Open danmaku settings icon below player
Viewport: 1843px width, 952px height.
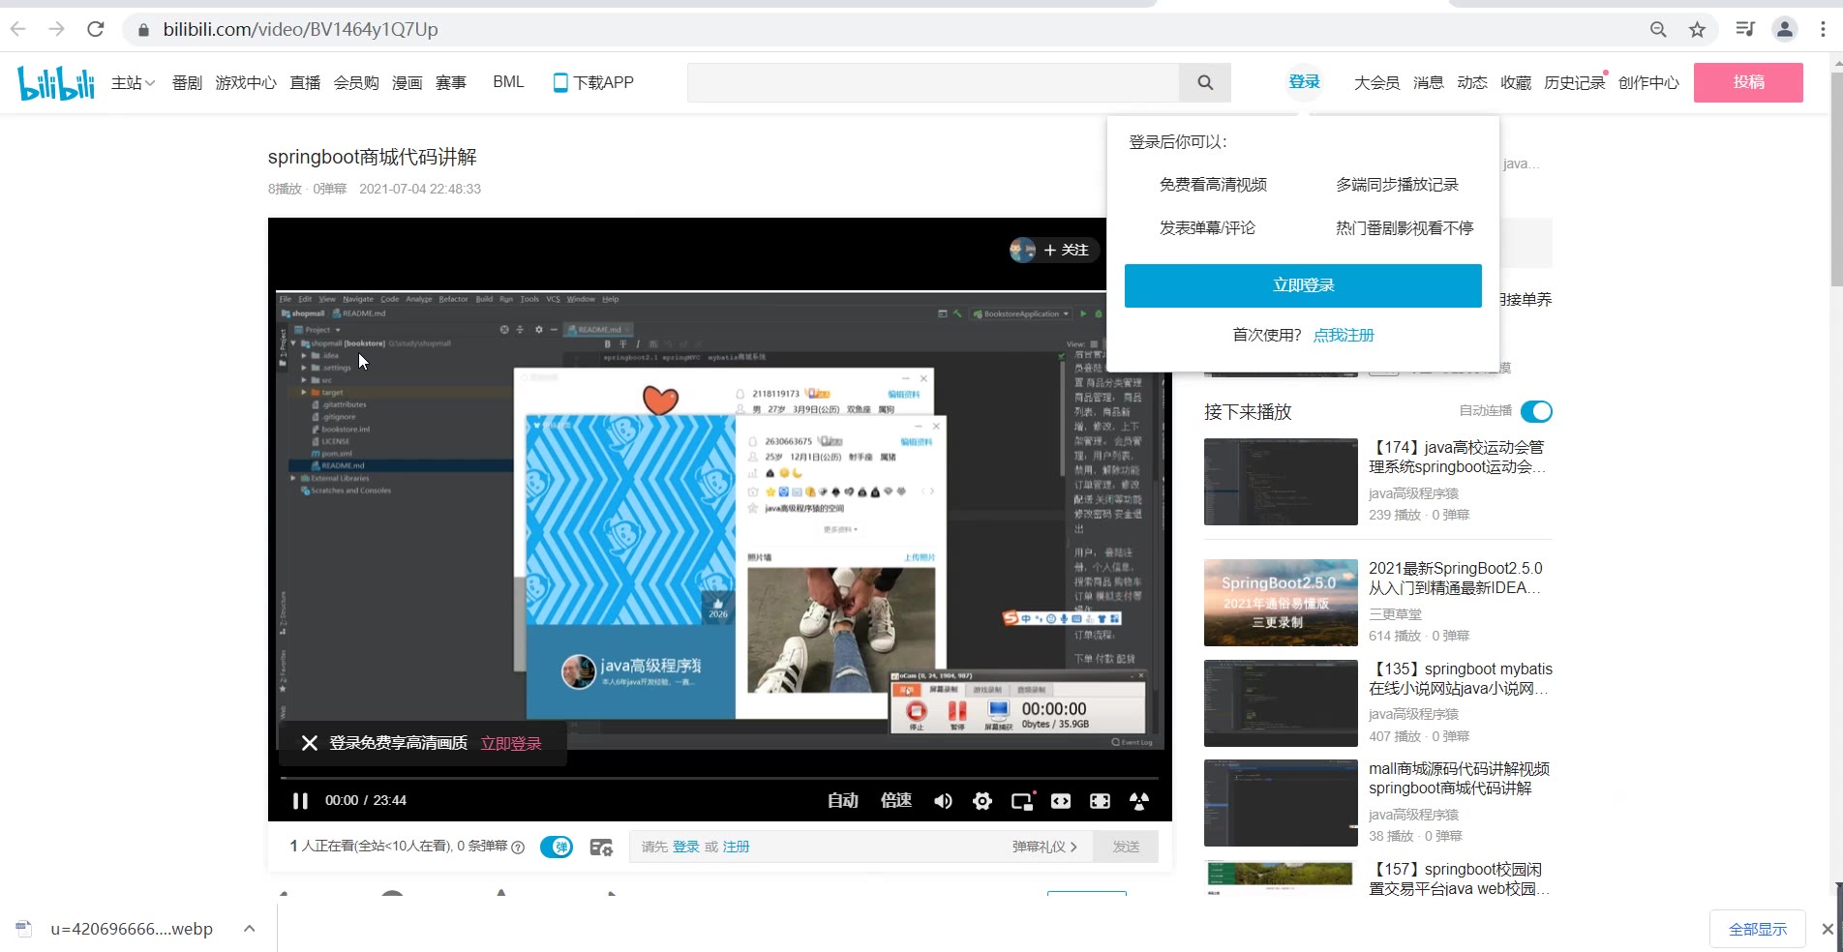point(601,848)
